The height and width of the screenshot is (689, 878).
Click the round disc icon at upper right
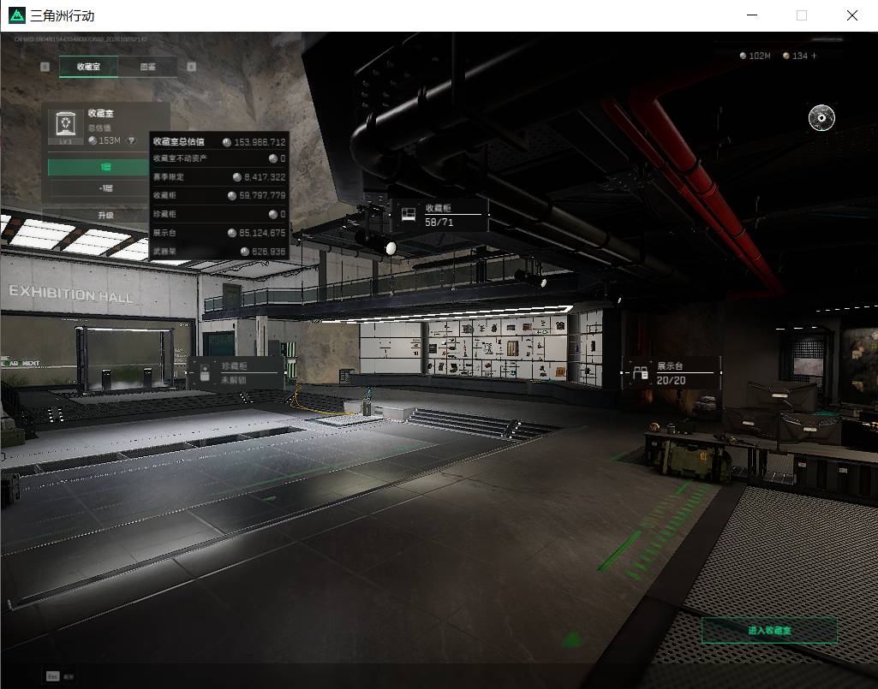click(821, 117)
